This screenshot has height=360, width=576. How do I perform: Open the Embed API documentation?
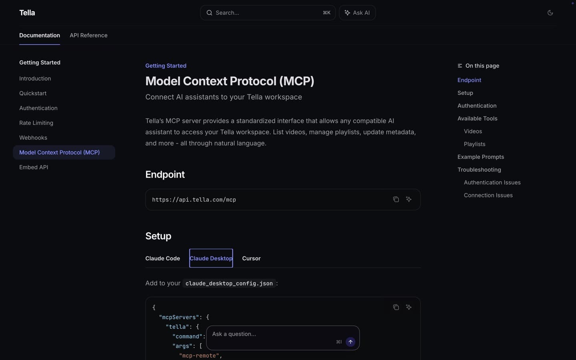point(34,167)
